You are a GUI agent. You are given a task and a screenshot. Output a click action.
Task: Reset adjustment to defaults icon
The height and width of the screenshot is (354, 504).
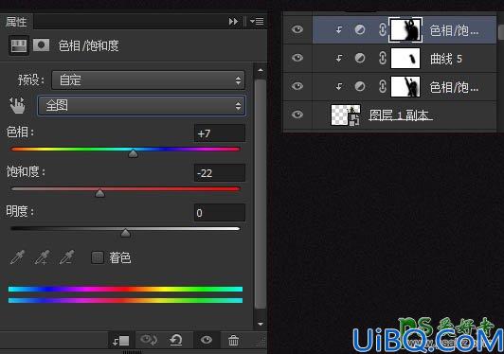(x=176, y=340)
